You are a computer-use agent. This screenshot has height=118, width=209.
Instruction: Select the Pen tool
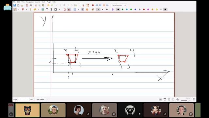click(x=15, y=10)
